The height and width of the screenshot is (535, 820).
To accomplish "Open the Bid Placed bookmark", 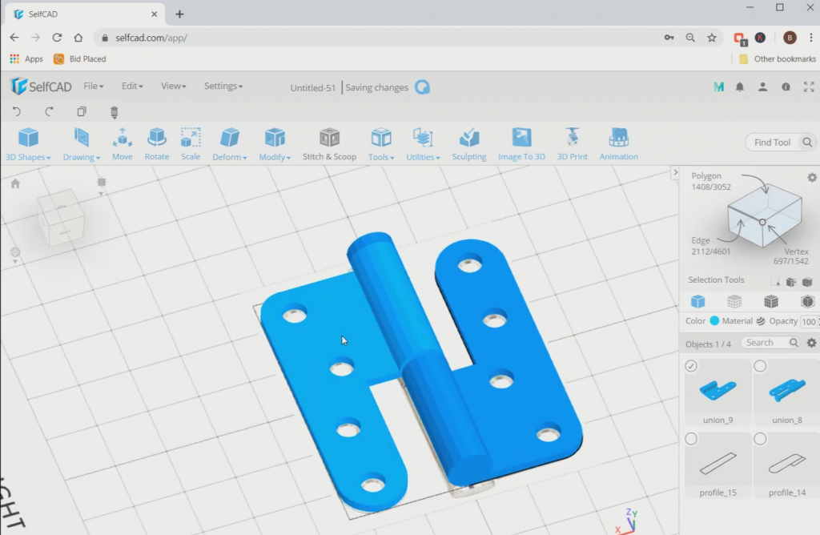I will 79,59.
